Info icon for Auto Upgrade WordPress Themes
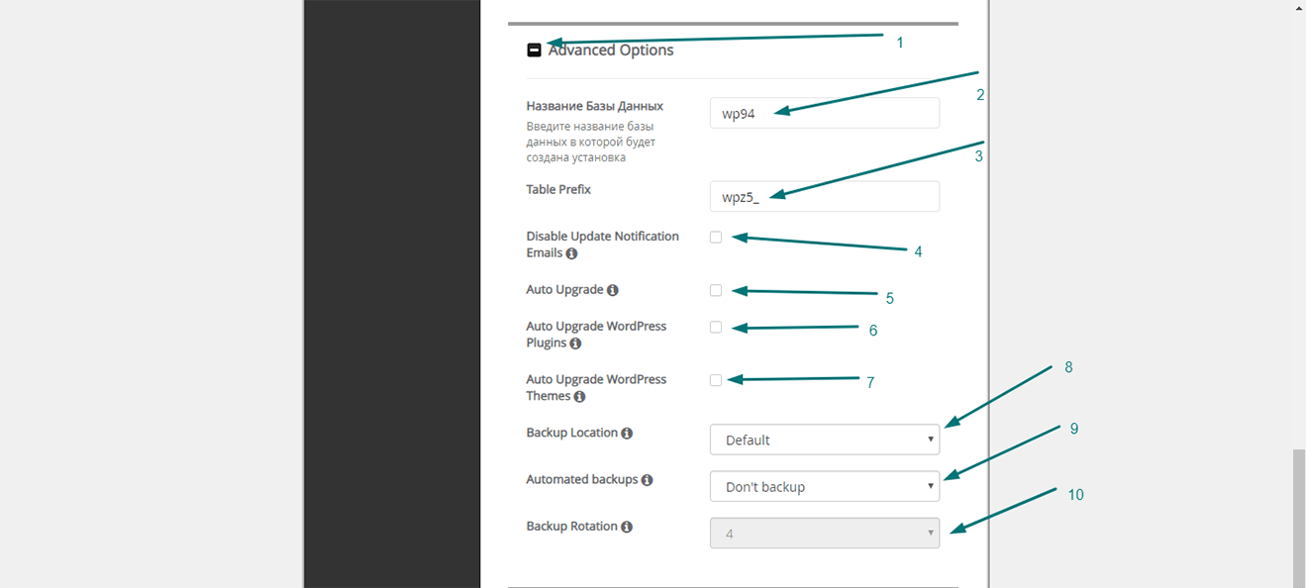Viewport: 1306px width, 588px height. click(580, 397)
